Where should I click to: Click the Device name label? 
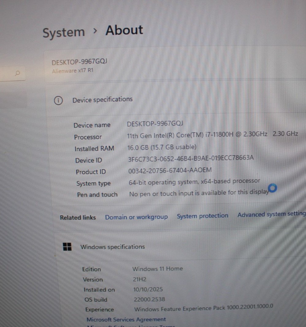click(x=92, y=125)
